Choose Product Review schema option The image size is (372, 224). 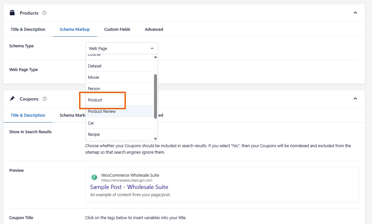tap(102, 112)
